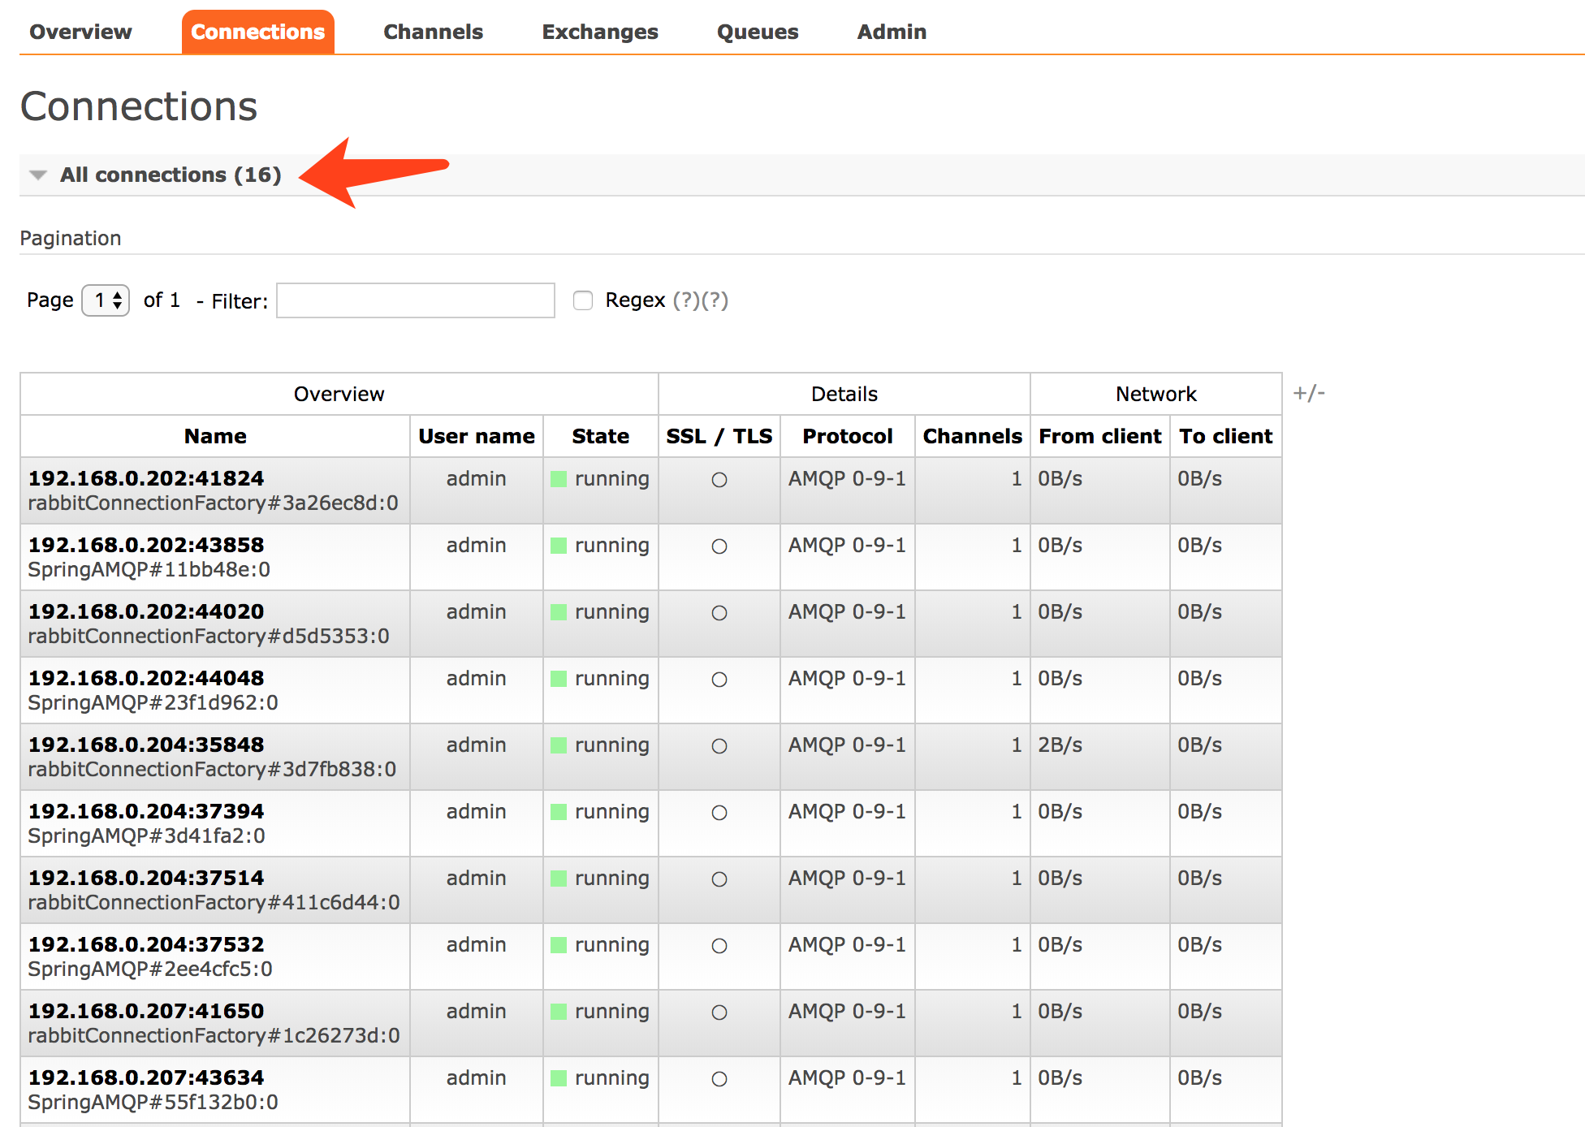Switch to the Channels tab
This screenshot has height=1127, width=1585.
[433, 32]
